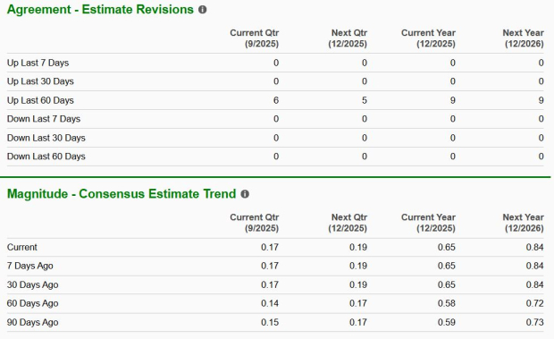Viewport: 554px width, 339px height.
Task: Click 0.84 in the Current row
Action: (x=534, y=247)
